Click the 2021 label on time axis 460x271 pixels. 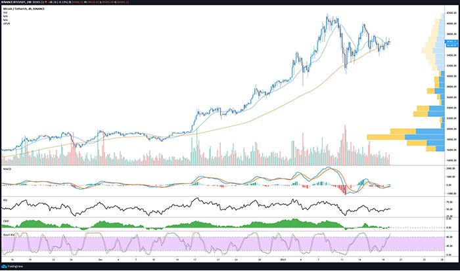click(282, 260)
